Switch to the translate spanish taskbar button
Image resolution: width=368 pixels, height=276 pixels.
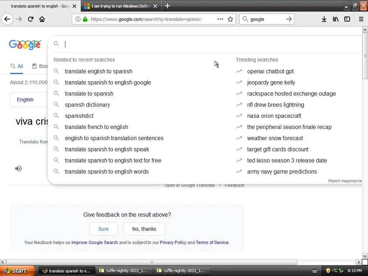[x=67, y=271]
